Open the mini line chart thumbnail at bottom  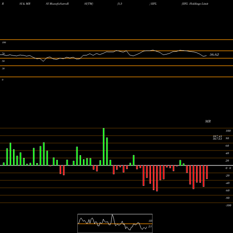115,223
